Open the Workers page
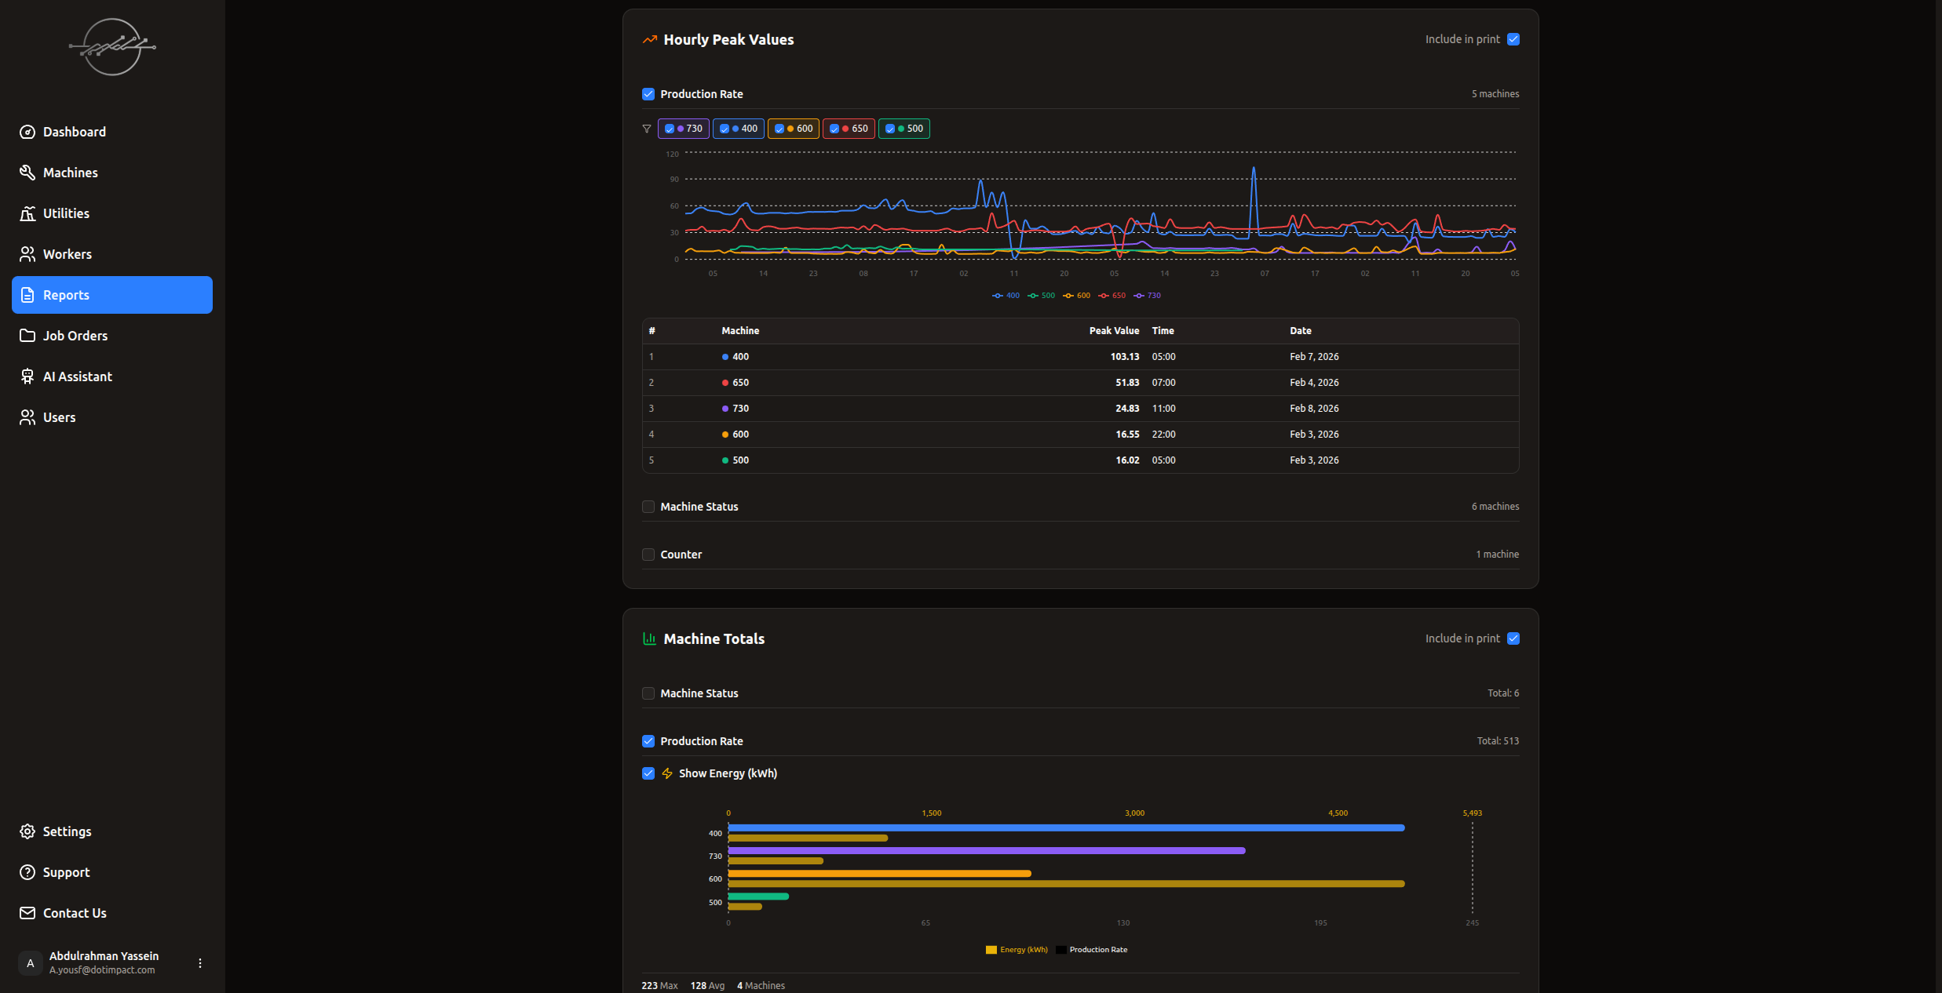 point(68,254)
